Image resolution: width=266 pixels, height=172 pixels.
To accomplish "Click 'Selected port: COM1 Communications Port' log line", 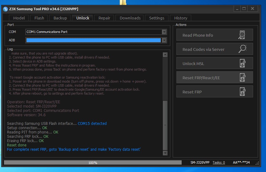I will click(43, 111).
